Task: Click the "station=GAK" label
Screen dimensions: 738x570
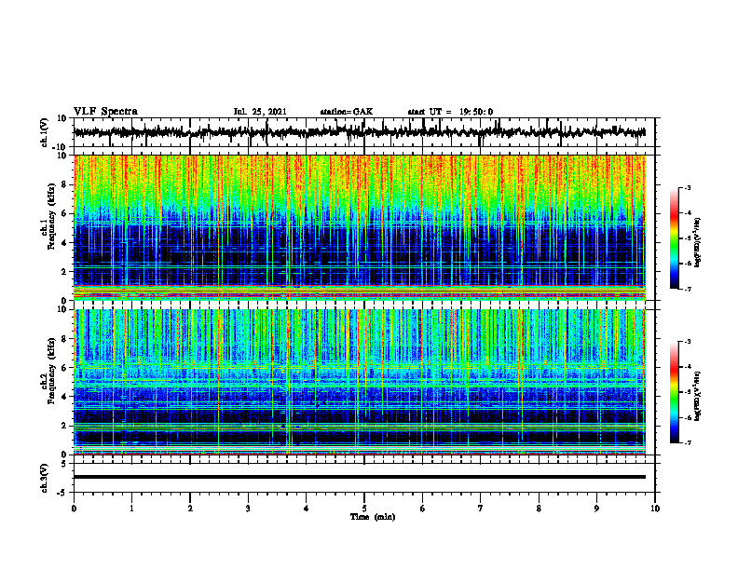Action: 347,112
